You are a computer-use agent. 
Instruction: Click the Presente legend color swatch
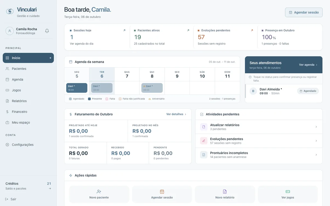pos(89,99)
